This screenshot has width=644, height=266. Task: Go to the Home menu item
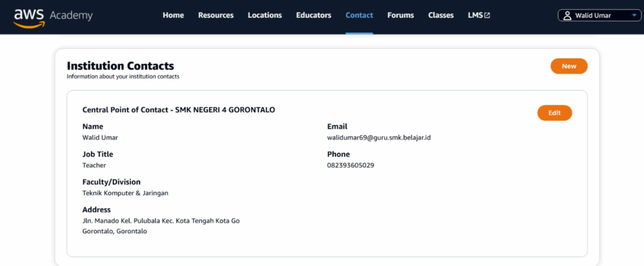pos(173,16)
